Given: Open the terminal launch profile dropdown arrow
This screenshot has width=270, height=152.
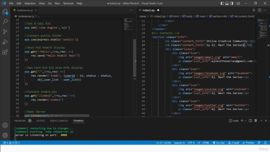Looking at the screenshot, I should pyautogui.click(x=246, y=121).
